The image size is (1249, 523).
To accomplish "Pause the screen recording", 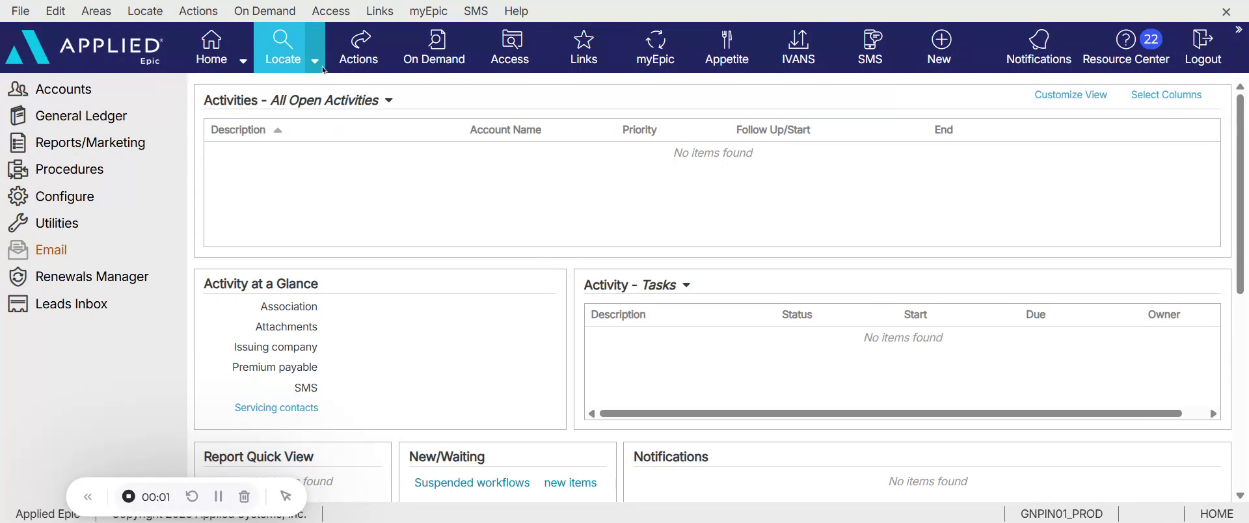I will [218, 496].
